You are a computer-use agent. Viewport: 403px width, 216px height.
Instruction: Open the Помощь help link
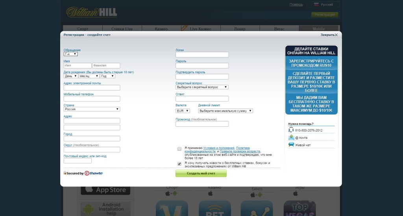[x=296, y=5]
